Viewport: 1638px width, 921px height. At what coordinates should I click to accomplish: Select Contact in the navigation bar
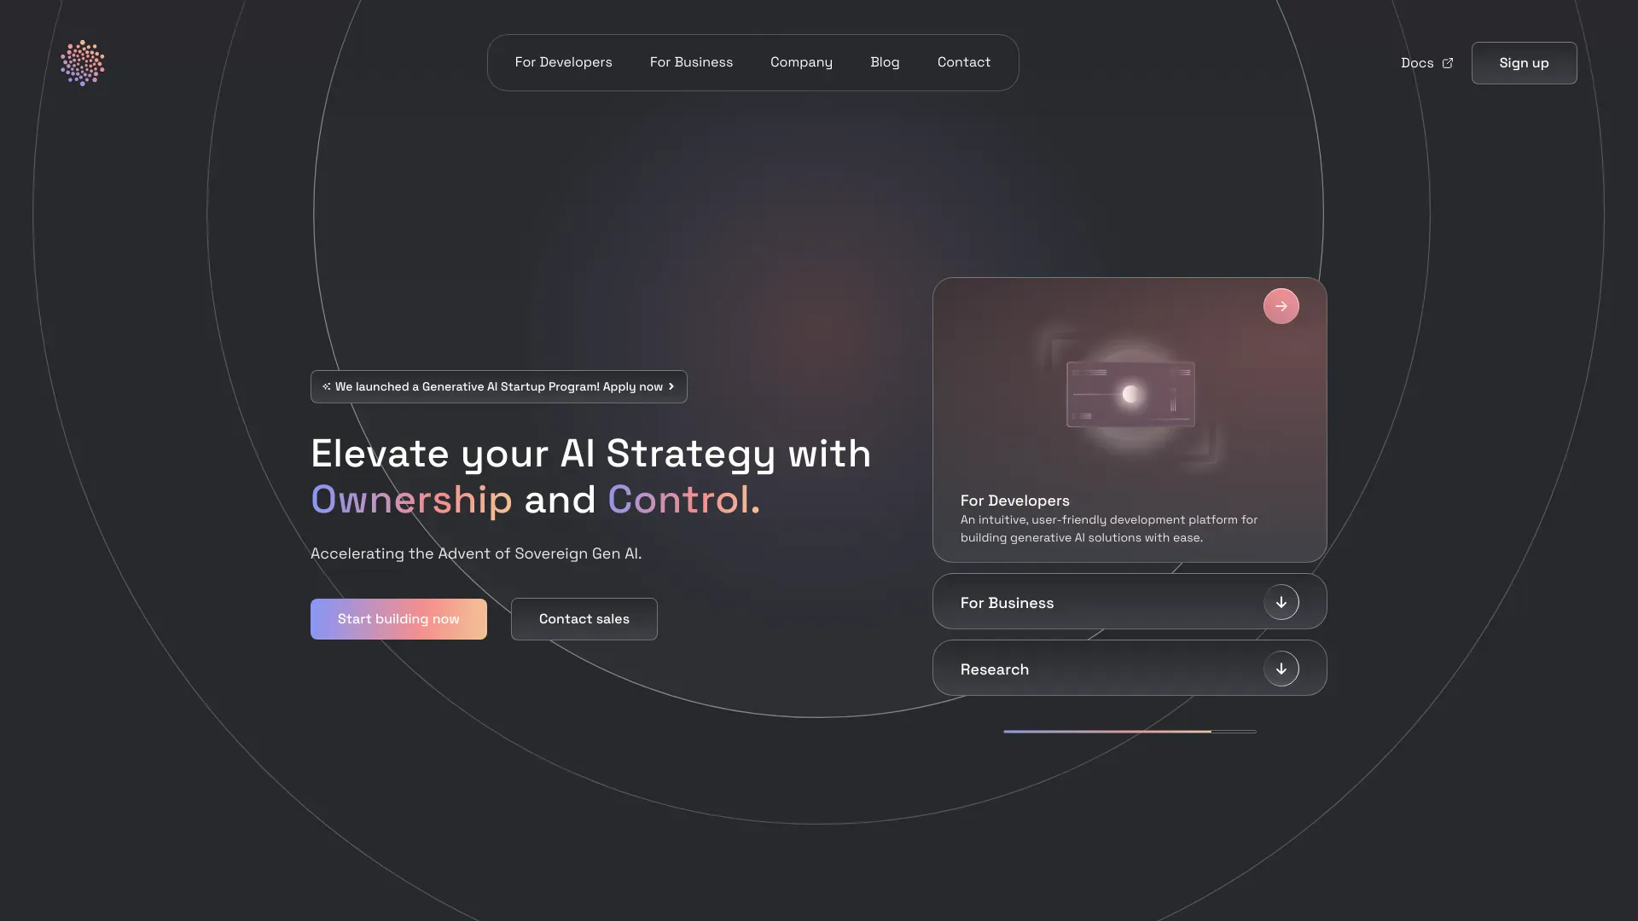964,62
